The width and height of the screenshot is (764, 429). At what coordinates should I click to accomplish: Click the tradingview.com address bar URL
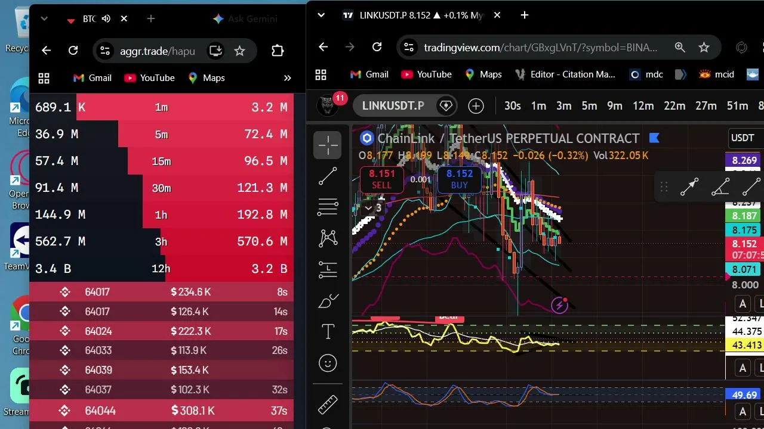pos(540,47)
